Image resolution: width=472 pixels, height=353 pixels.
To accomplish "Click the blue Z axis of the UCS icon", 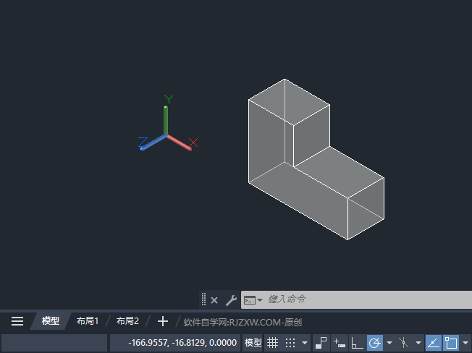I will (153, 143).
